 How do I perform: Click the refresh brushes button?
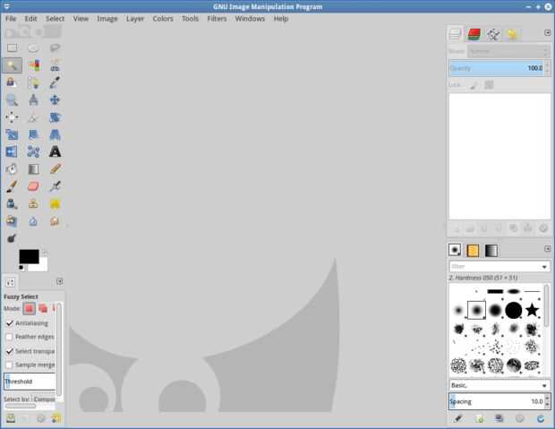click(x=541, y=419)
